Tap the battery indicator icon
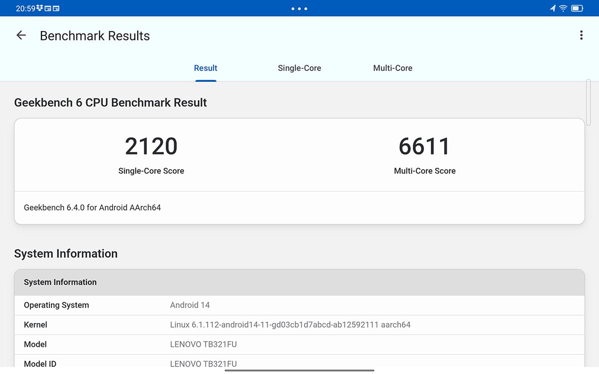Viewport: 599px width, 374px height. pyautogui.click(x=577, y=8)
